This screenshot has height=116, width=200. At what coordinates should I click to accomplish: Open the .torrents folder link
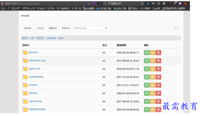33,93
